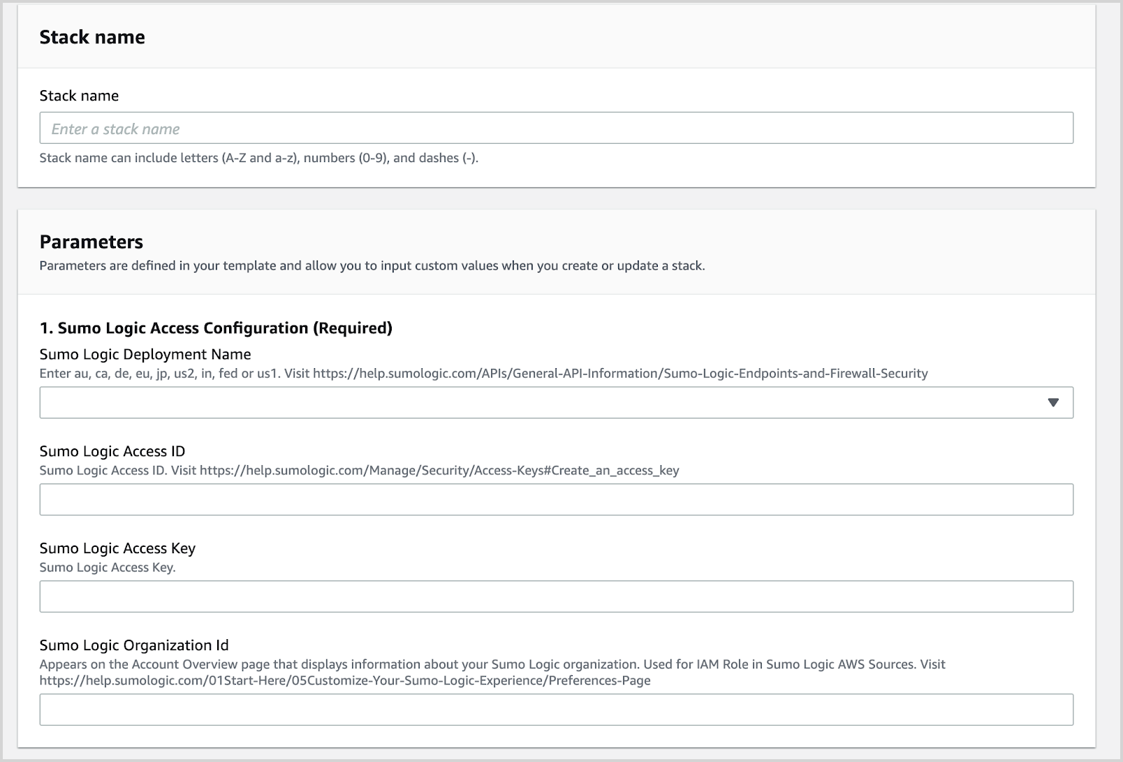The width and height of the screenshot is (1123, 762).
Task: Click the "Stack name" label above input
Action: click(79, 96)
